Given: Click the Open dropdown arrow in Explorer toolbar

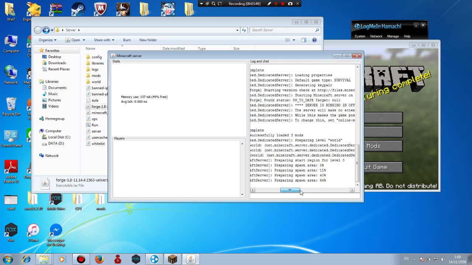Looking at the screenshot, I should [84, 40].
